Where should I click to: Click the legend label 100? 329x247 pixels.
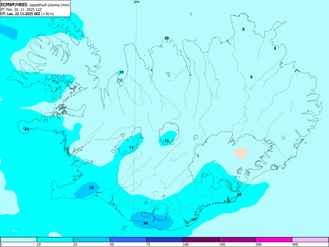pos(185,244)
